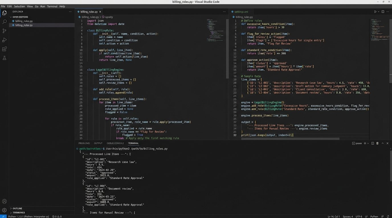
Task: Open the Source Control view
Action: click(x=4, y=31)
